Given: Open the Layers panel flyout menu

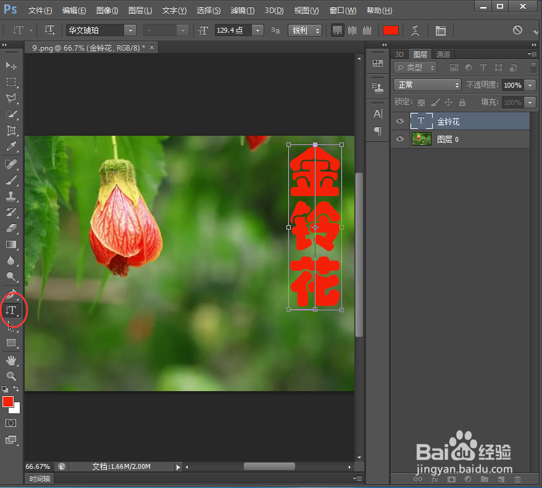Looking at the screenshot, I should coord(532,54).
